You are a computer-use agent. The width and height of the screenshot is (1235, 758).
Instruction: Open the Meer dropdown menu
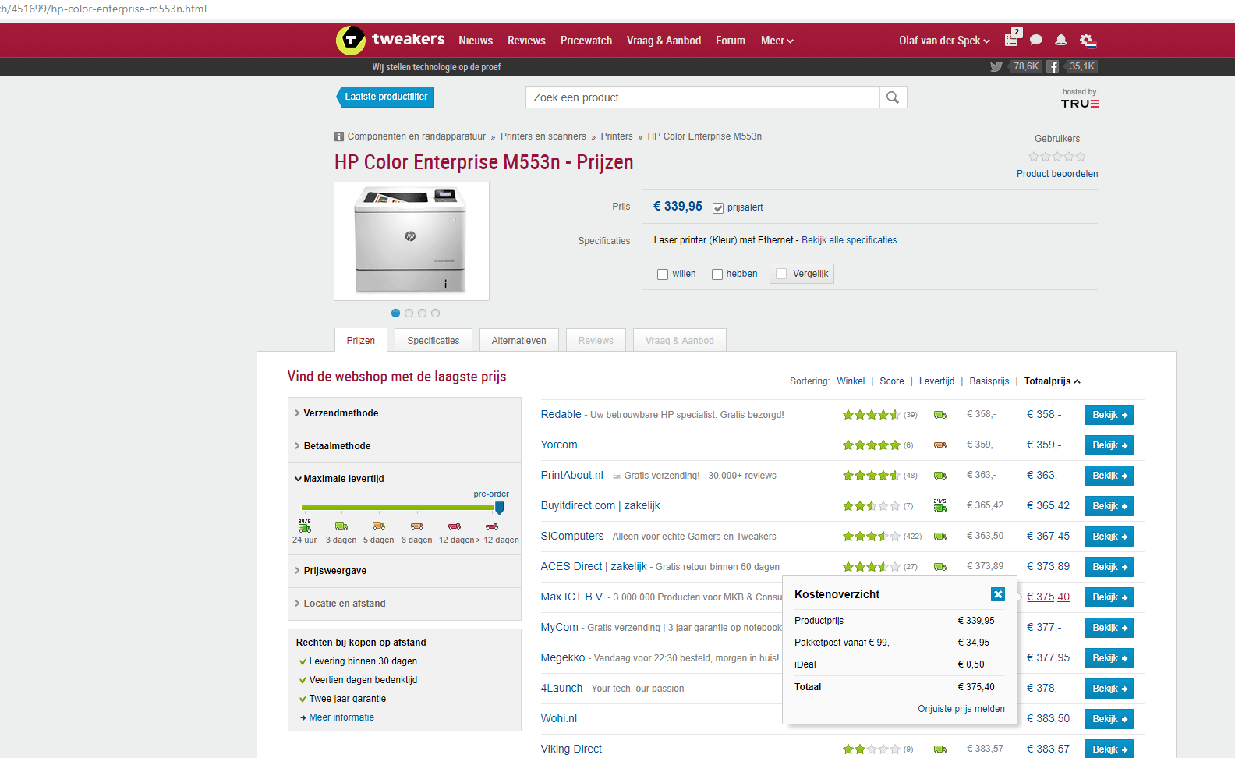pos(777,41)
